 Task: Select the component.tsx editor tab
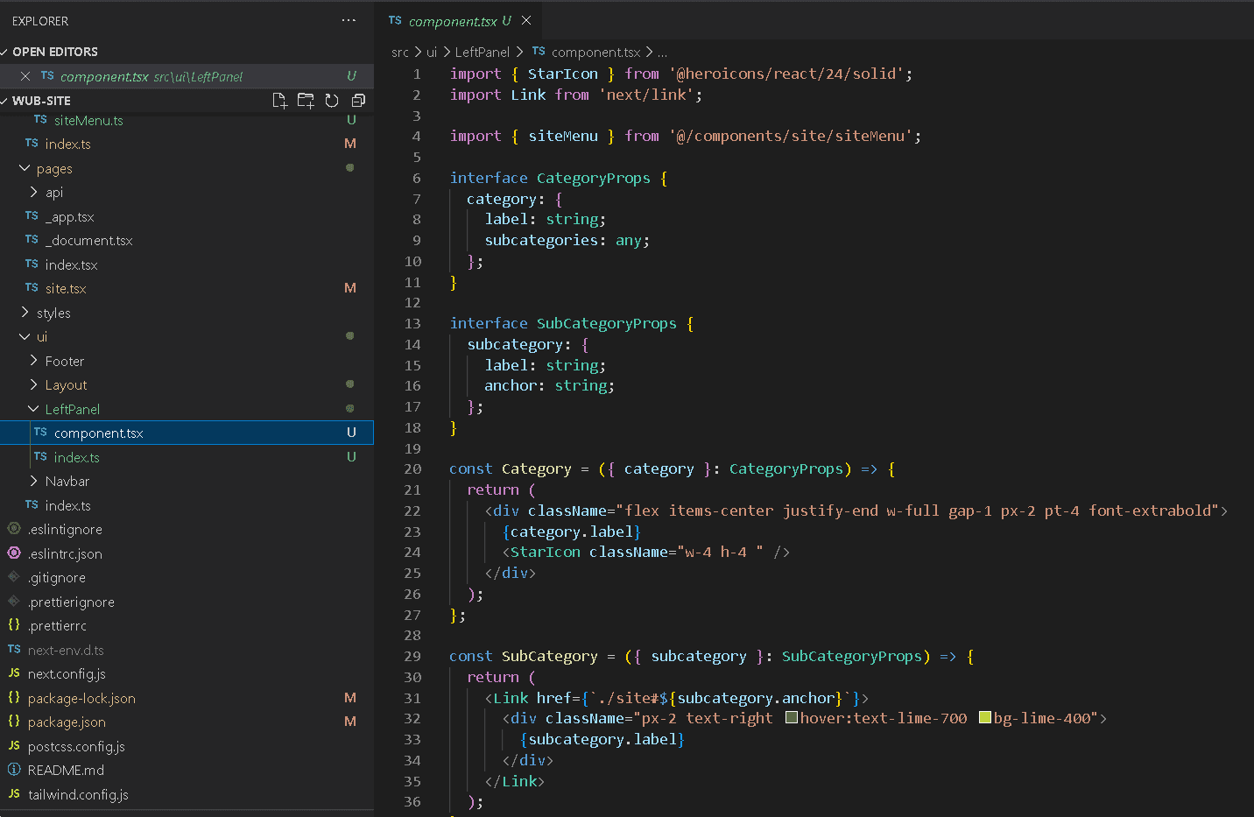pyautogui.click(x=452, y=21)
